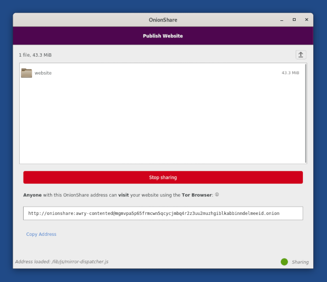Click the OnionShare title bar

(163, 20)
